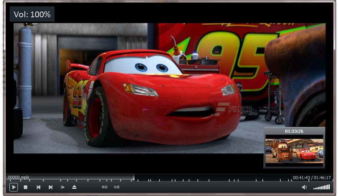This screenshot has width=339, height=196.
Task: Skip to the previous chapter
Action: pos(38,187)
